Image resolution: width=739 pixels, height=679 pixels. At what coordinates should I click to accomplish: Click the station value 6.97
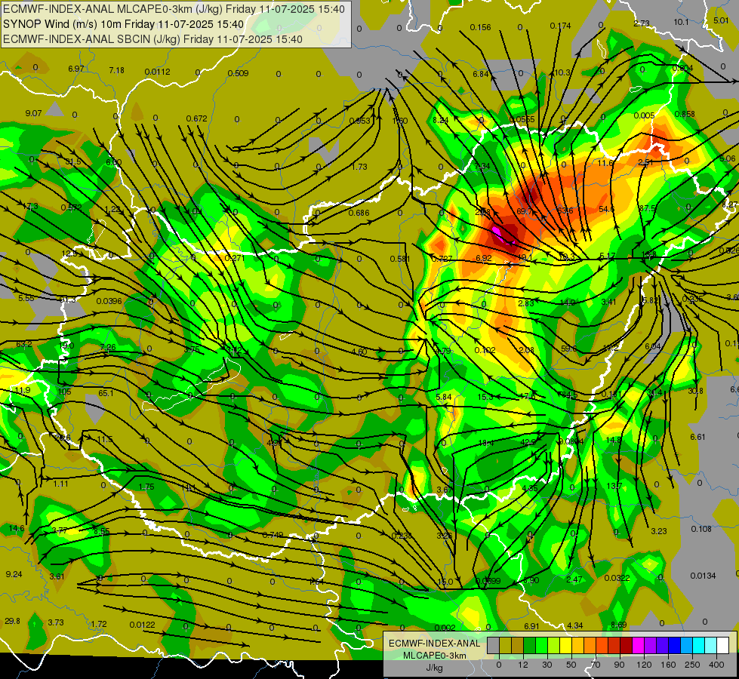point(76,69)
